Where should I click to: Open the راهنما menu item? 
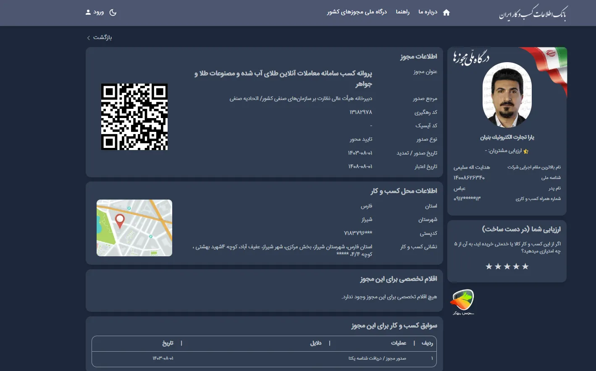coord(402,12)
